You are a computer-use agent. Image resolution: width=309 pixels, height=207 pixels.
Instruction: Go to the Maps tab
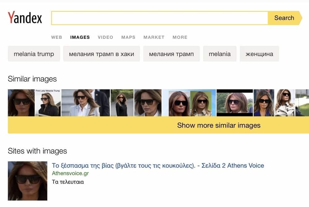point(128,37)
